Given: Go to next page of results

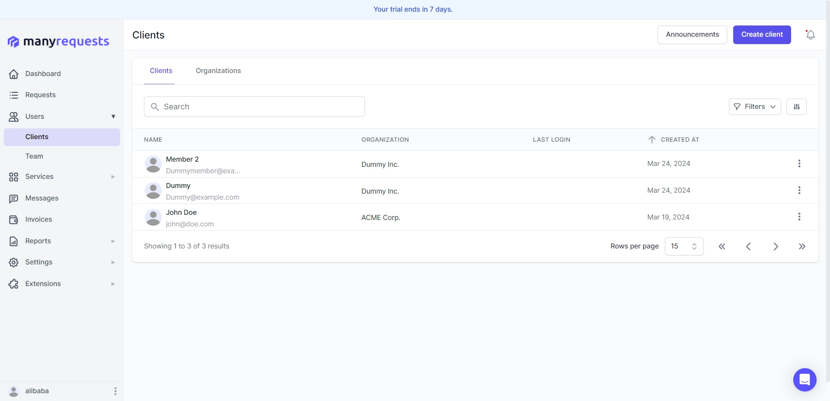Looking at the screenshot, I should pyautogui.click(x=776, y=246).
